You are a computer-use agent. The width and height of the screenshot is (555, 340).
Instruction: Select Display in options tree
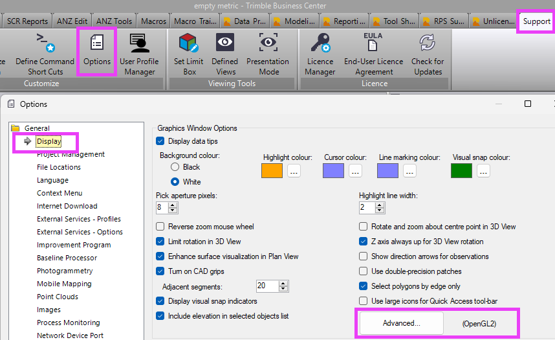[49, 141]
